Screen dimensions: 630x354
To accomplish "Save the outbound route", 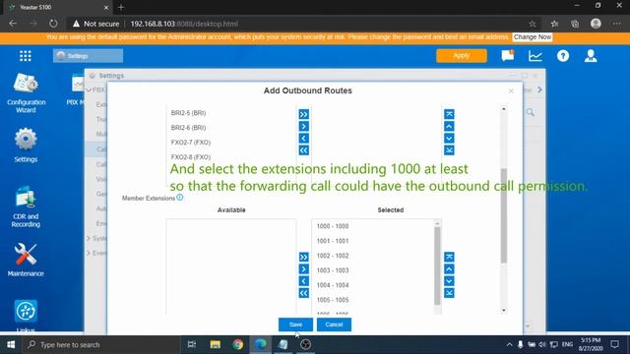I will (295, 324).
